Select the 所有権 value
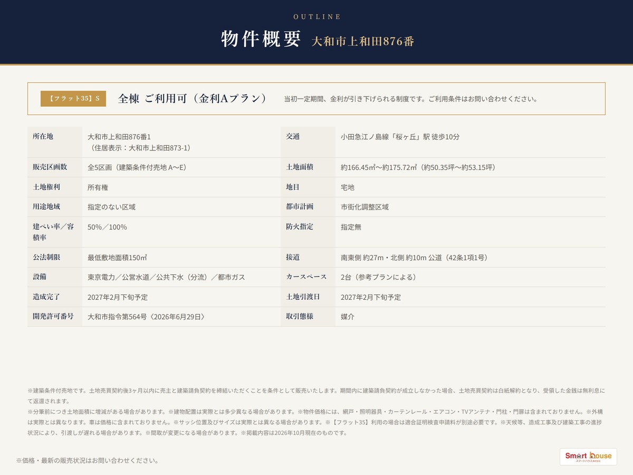 [98, 187]
